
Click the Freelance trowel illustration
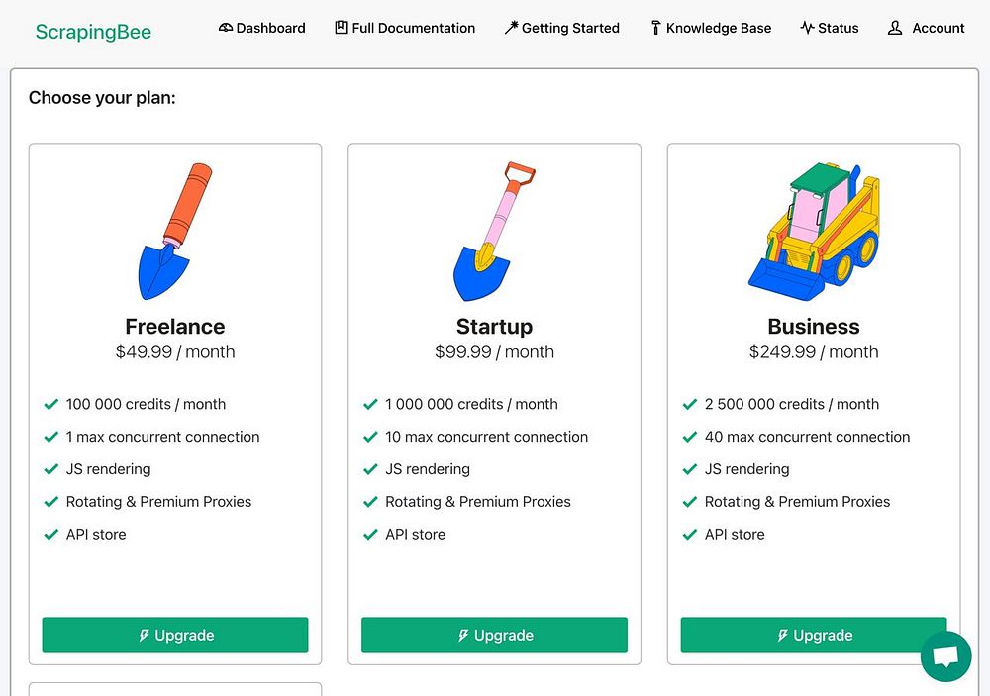pos(175,231)
